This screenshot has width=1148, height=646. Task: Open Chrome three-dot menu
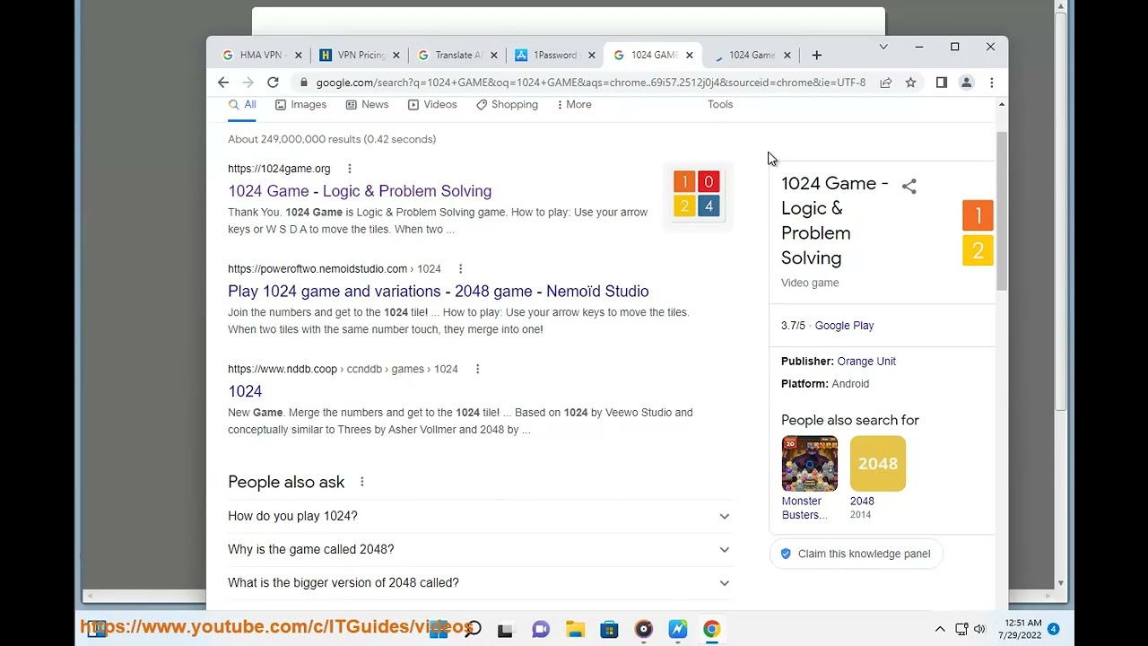pyautogui.click(x=991, y=83)
